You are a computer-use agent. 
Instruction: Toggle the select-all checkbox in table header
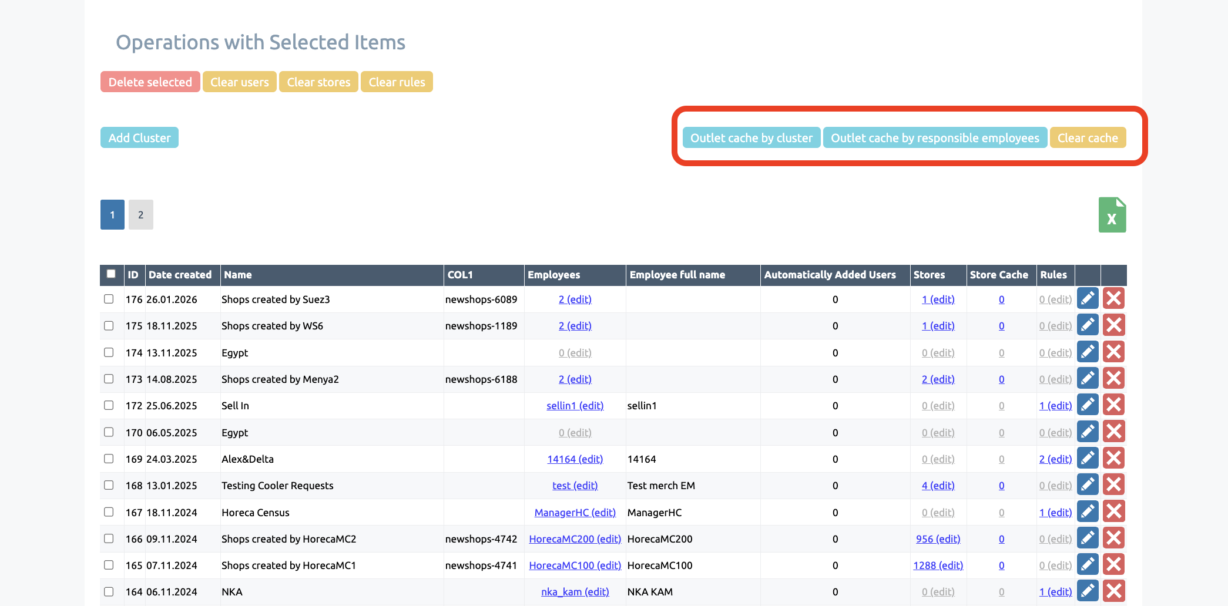click(111, 274)
